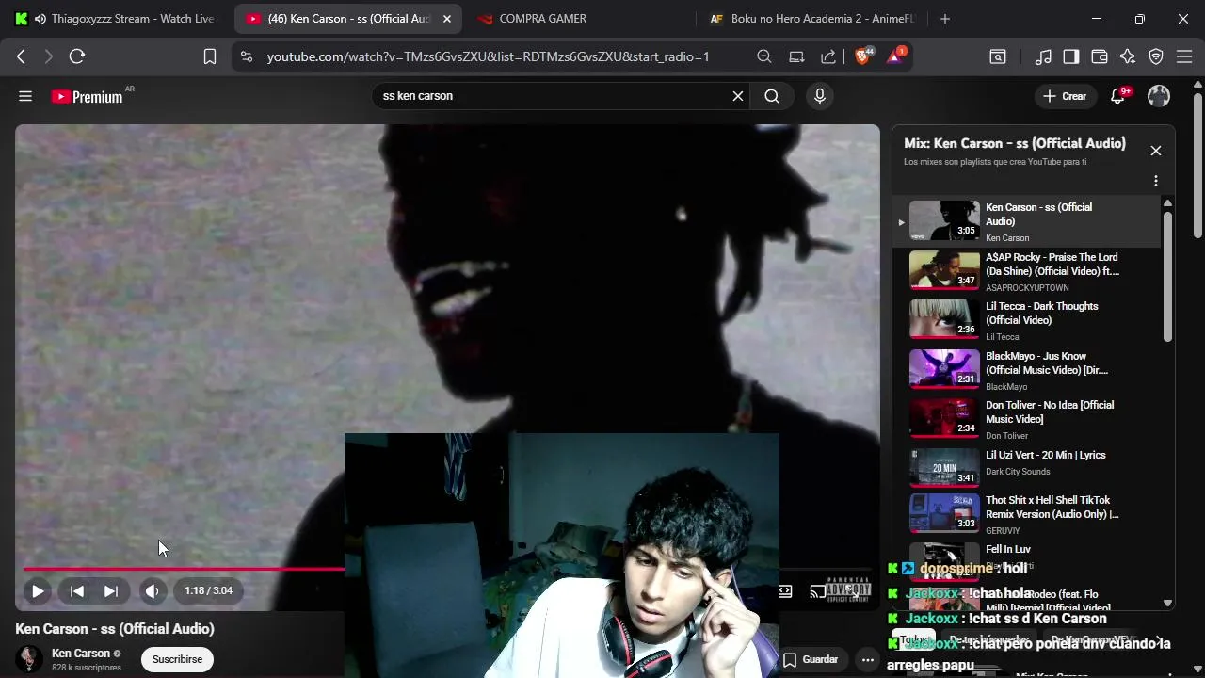The image size is (1205, 678).
Task: Open Brave playlist music icon
Action: [1043, 56]
